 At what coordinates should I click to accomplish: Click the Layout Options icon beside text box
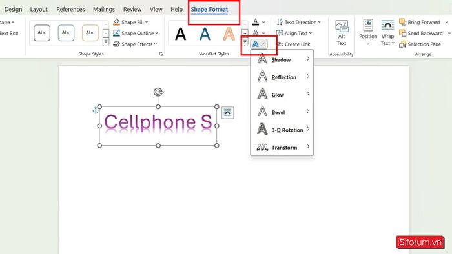(x=227, y=112)
